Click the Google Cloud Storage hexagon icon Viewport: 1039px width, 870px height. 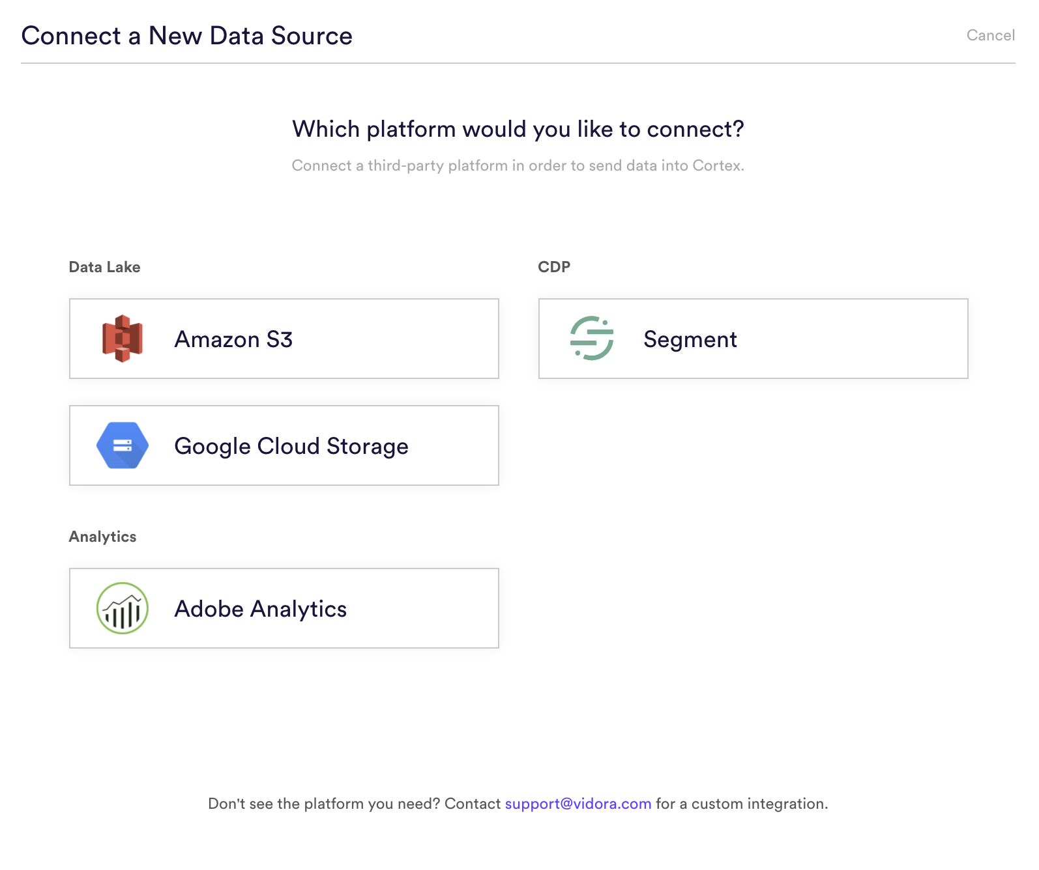(123, 445)
